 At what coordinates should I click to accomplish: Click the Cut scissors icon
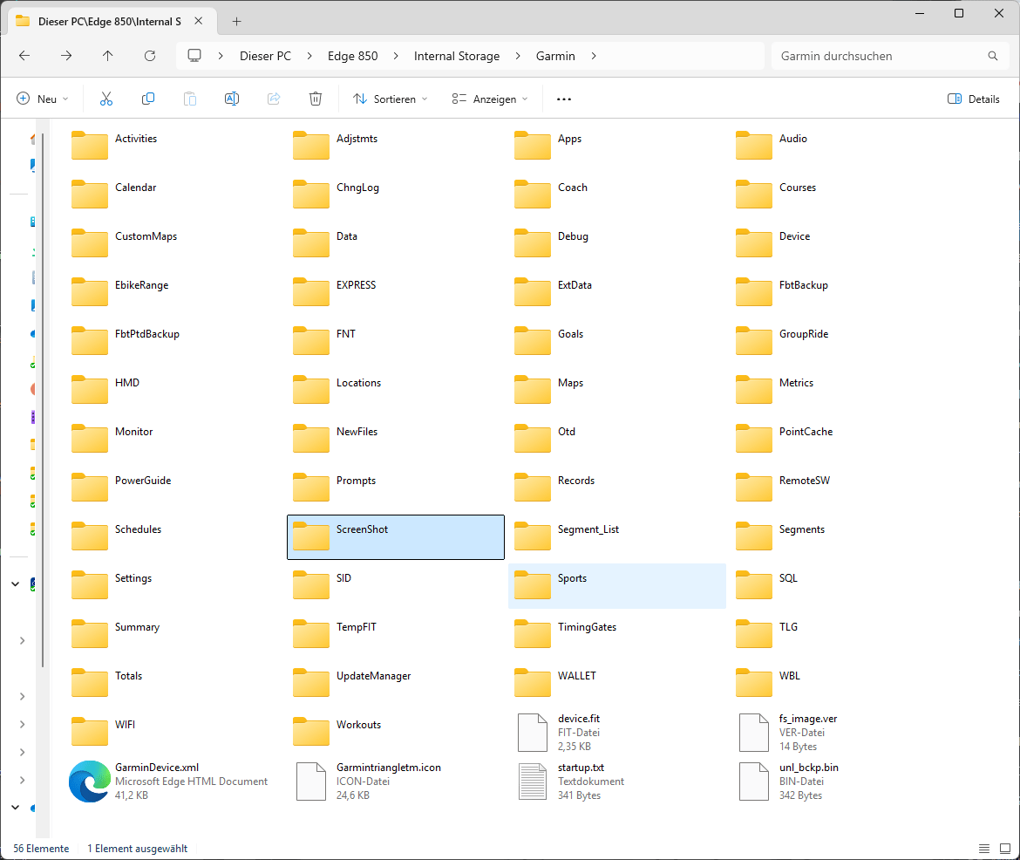tap(106, 99)
